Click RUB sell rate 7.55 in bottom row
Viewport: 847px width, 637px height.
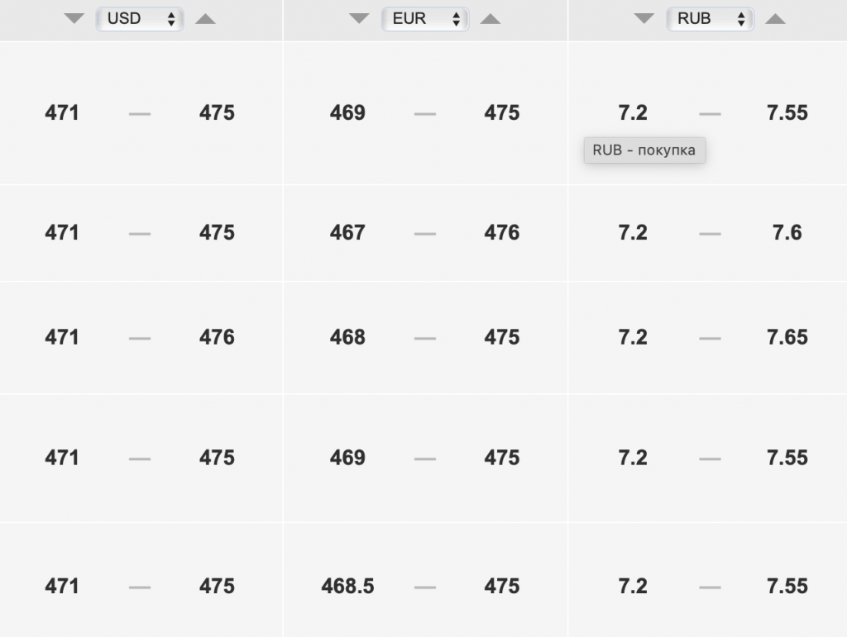click(x=787, y=587)
